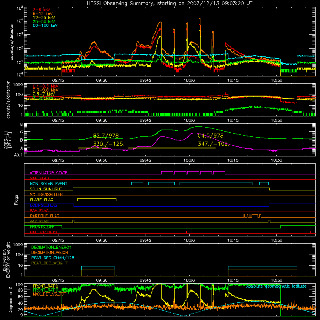Click the FRONTS_OFF flag label

pyautogui.click(x=42, y=227)
